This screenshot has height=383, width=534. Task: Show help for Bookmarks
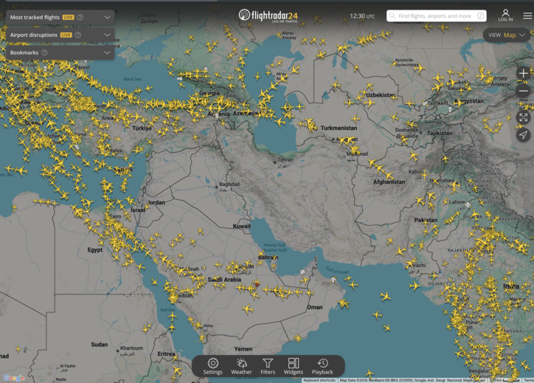coord(44,52)
